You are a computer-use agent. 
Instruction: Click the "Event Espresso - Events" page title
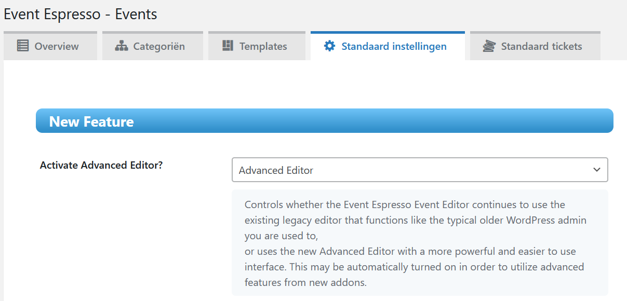coord(81,14)
